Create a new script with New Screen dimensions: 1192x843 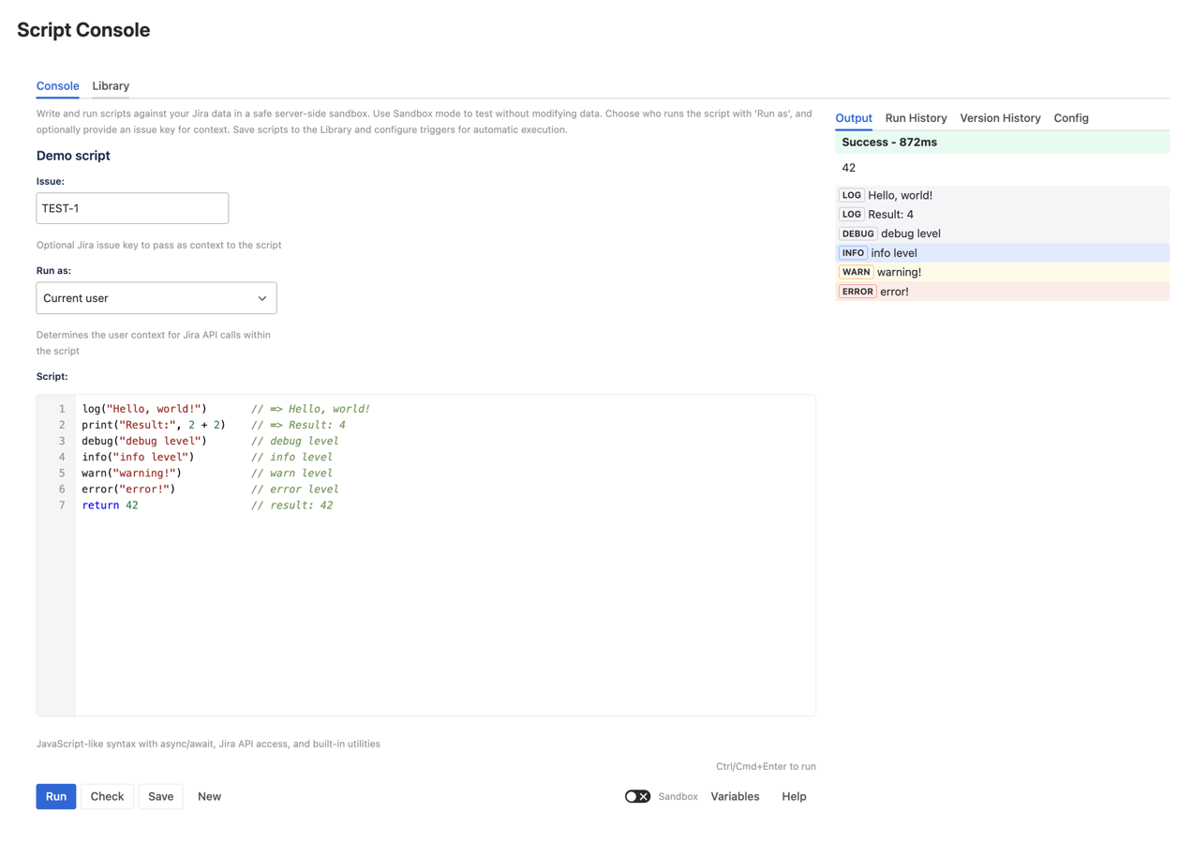pos(208,796)
